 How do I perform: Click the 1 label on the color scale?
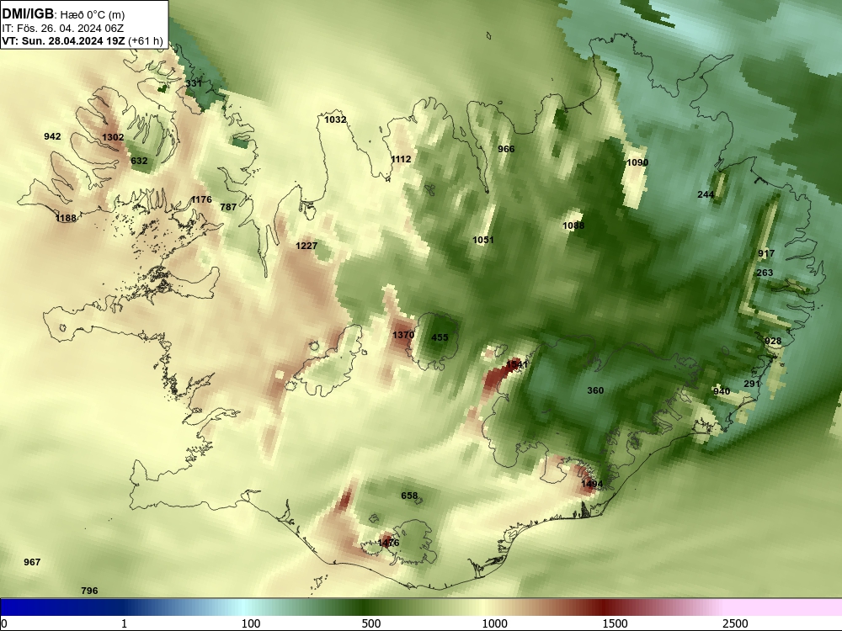pos(124,623)
